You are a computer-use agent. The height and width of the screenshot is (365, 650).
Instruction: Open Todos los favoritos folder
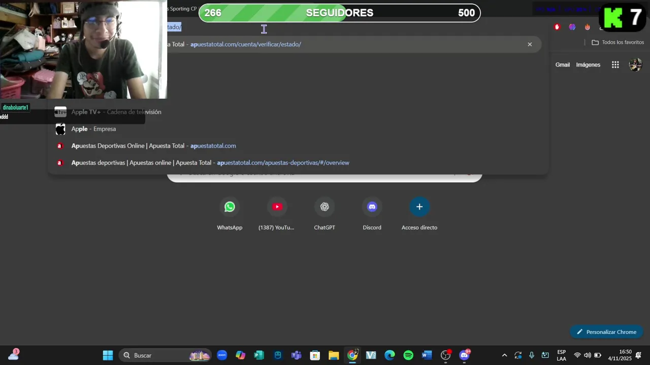pos(618,43)
